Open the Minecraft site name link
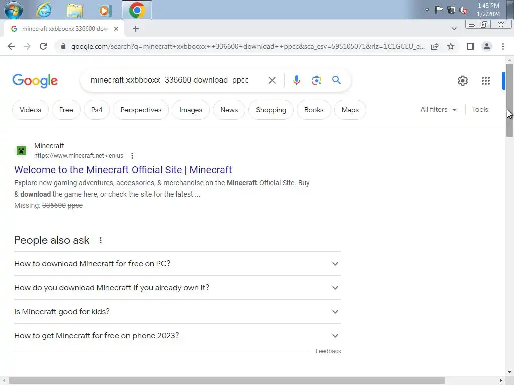Viewport: 514px width, 385px height. (49, 146)
